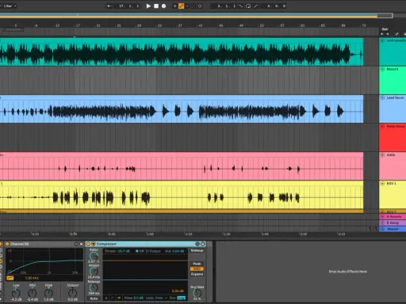Select the yellow BGV 1 audio clip
The image size is (406, 304).
click(x=182, y=195)
